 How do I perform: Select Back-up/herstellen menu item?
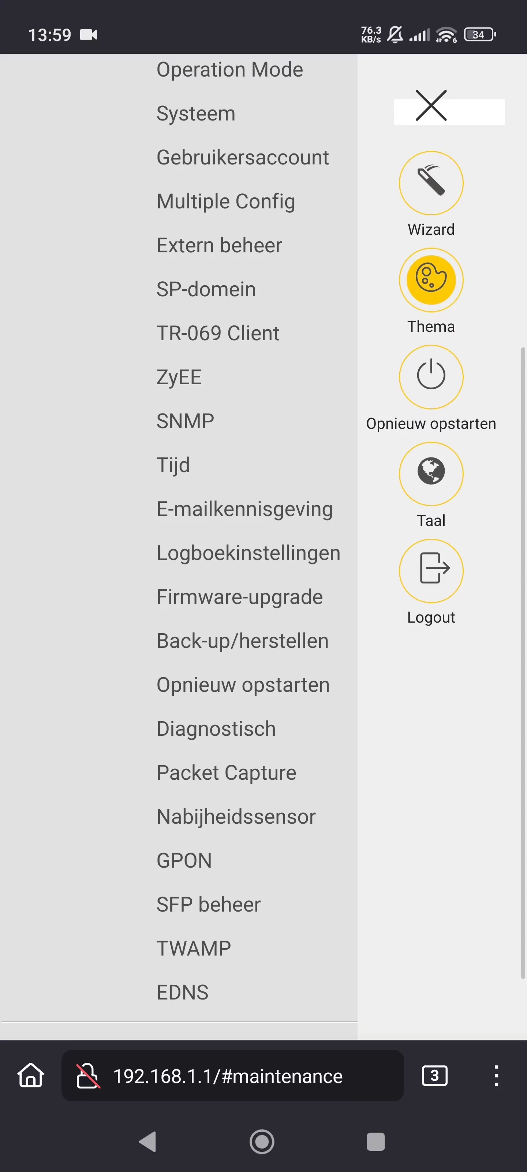(242, 641)
